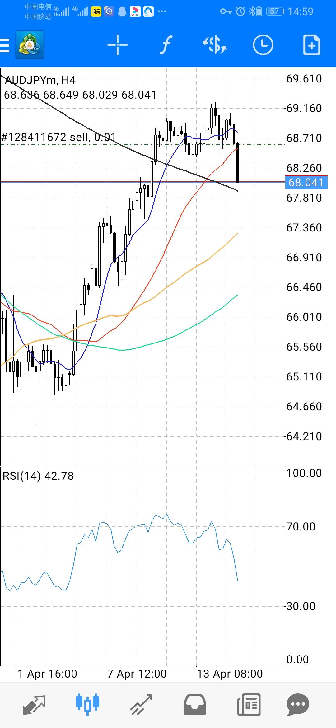
Task: Tap the latest large bearish candle
Action: pyautogui.click(x=238, y=163)
